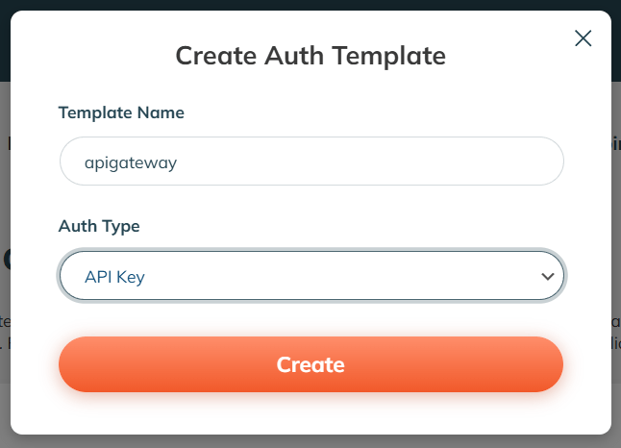Close the Create Auth Template dialog
The height and width of the screenshot is (448, 621).
click(583, 38)
